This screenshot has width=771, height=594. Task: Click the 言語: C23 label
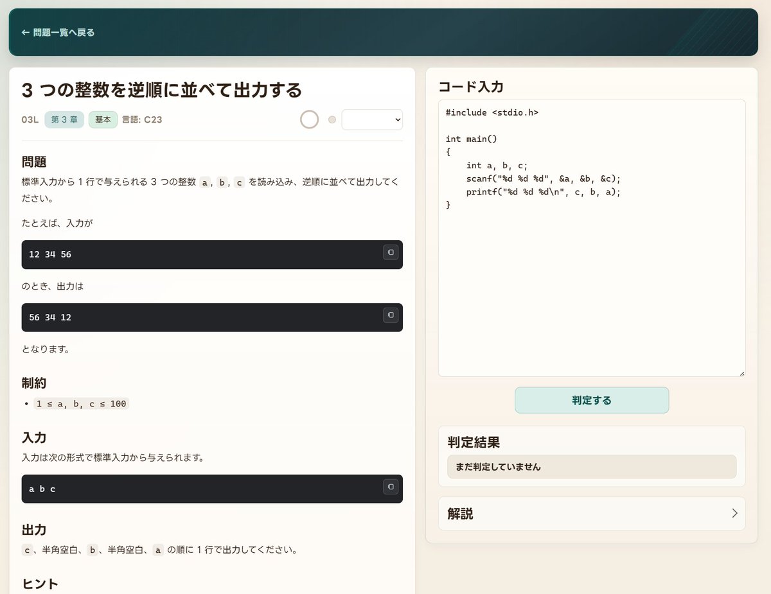pos(142,119)
